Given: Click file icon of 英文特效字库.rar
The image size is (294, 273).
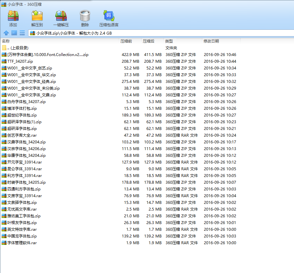Looking at the screenshot, I should (x=4, y=229).
